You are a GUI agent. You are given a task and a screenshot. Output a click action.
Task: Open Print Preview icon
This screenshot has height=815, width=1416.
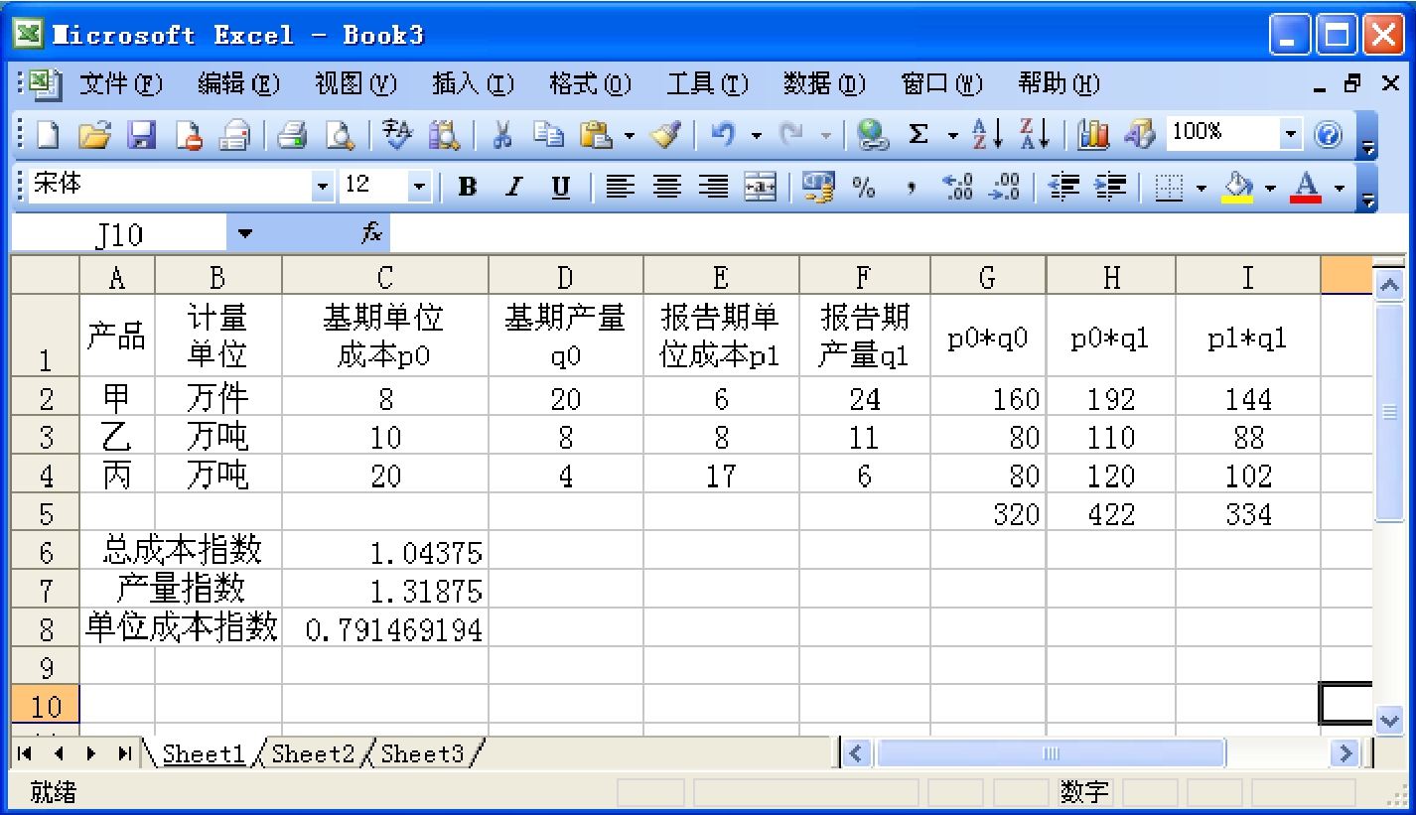[x=340, y=134]
